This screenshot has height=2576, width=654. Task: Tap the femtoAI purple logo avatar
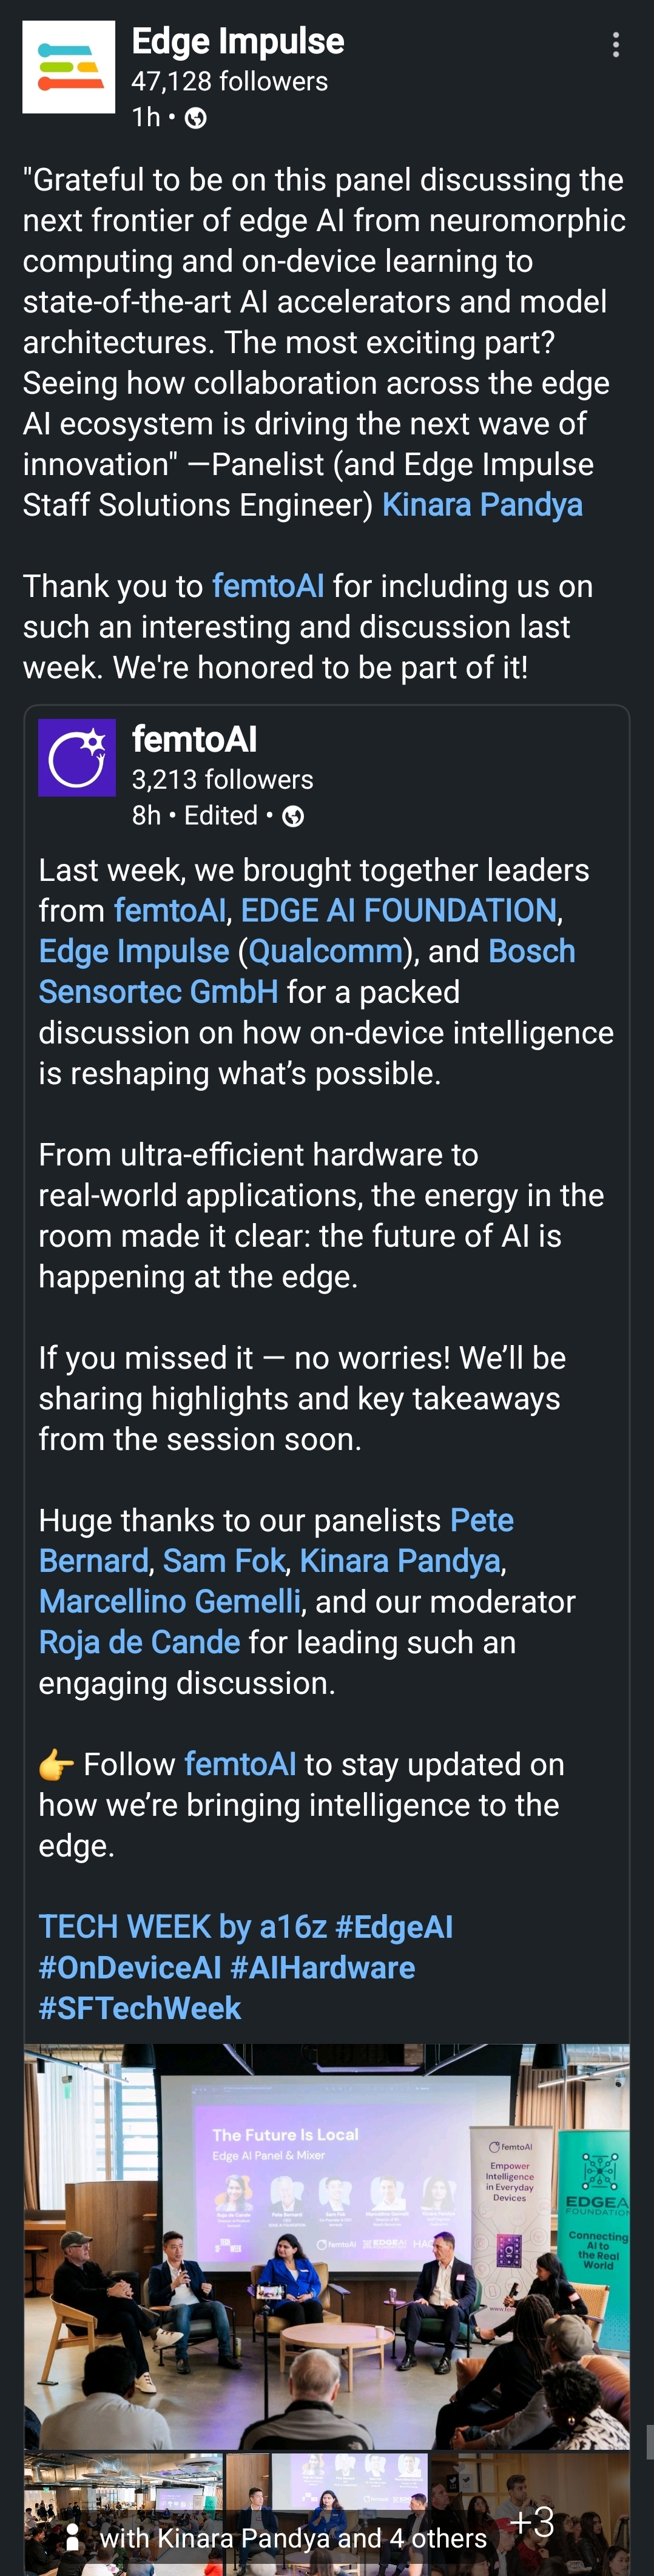tap(77, 757)
